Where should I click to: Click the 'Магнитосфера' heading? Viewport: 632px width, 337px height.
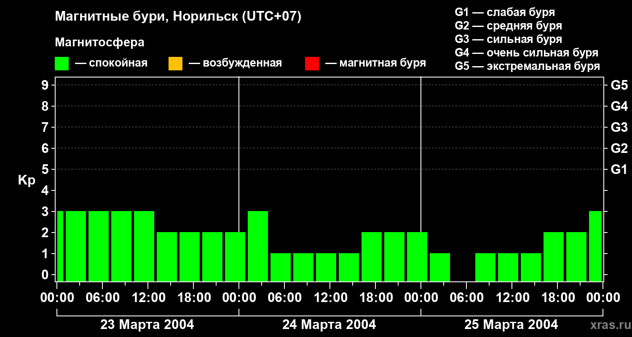pyautogui.click(x=99, y=43)
